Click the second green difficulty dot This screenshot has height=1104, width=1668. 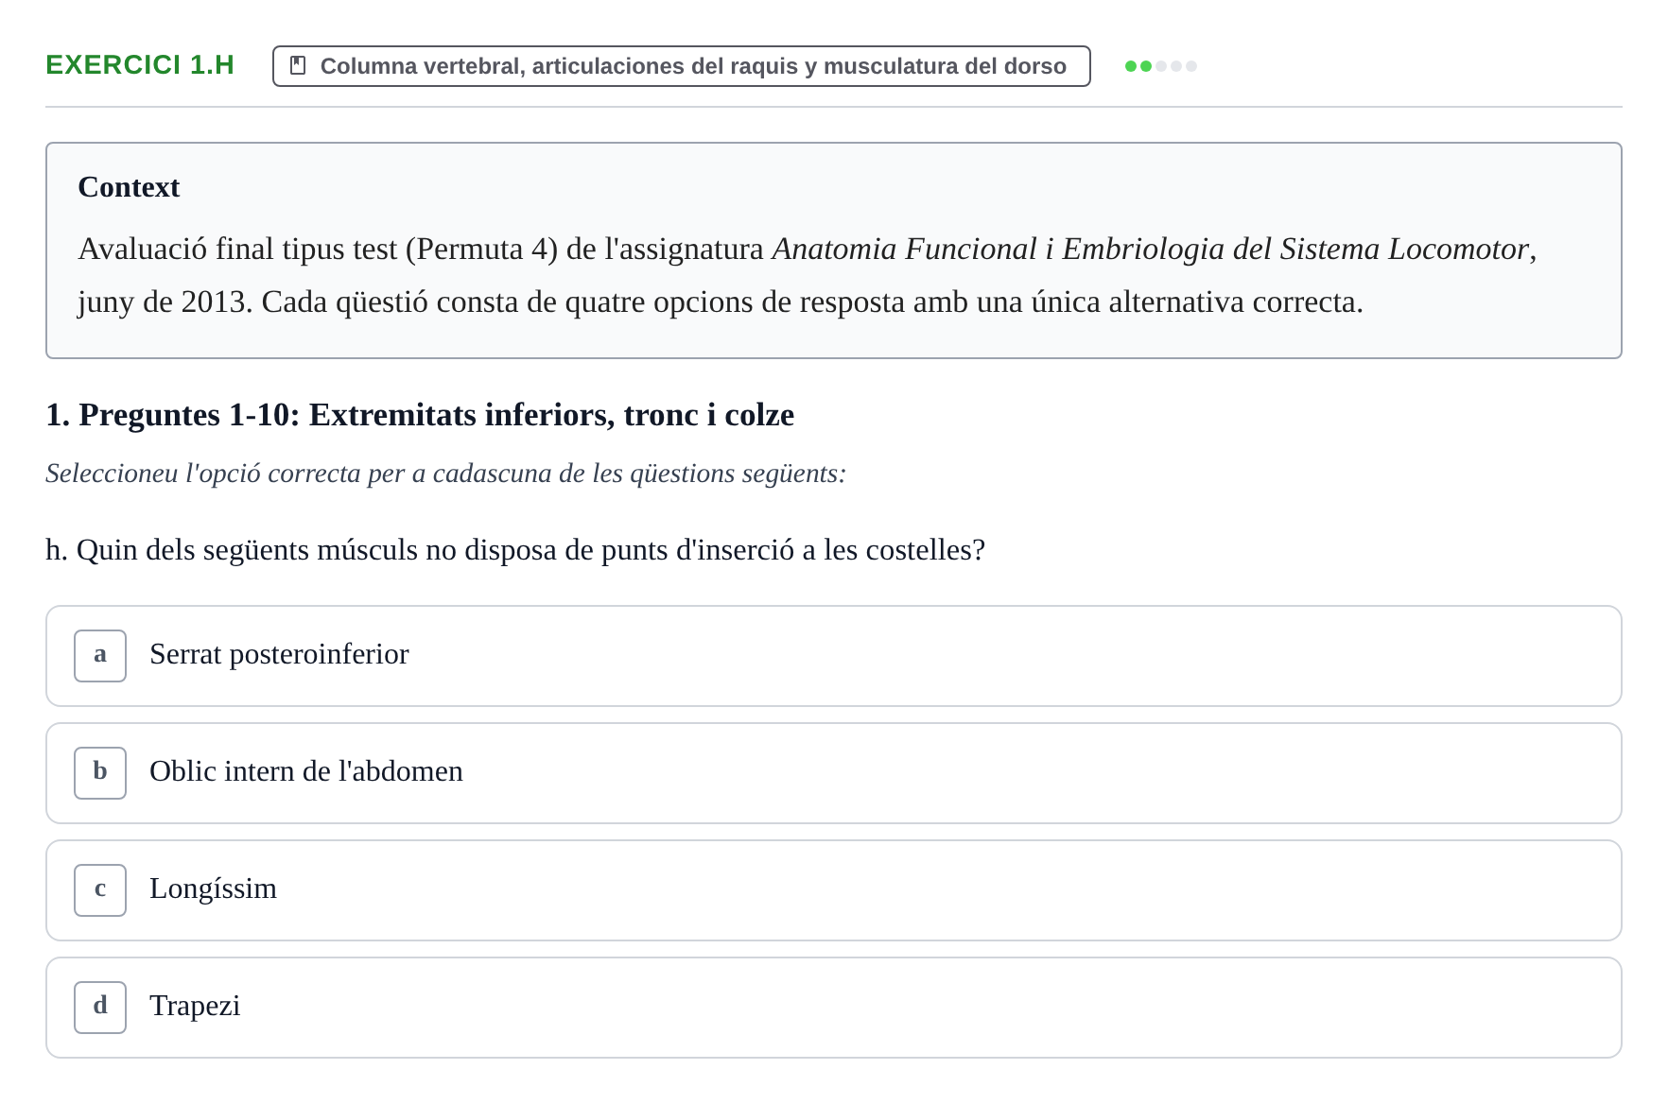point(1146,66)
